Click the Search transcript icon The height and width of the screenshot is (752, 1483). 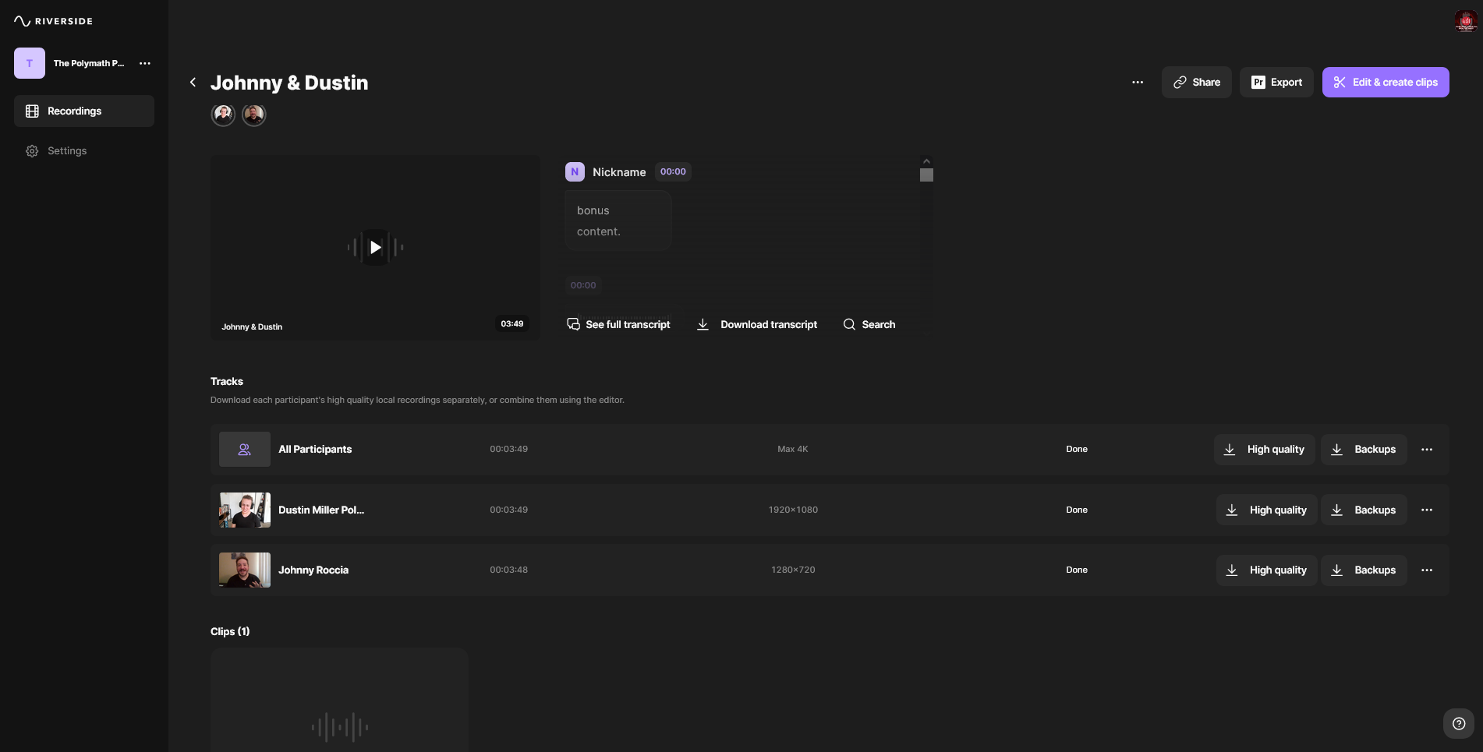coord(849,324)
